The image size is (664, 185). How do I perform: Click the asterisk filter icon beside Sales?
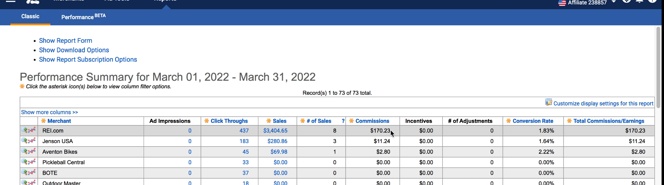tap(269, 121)
